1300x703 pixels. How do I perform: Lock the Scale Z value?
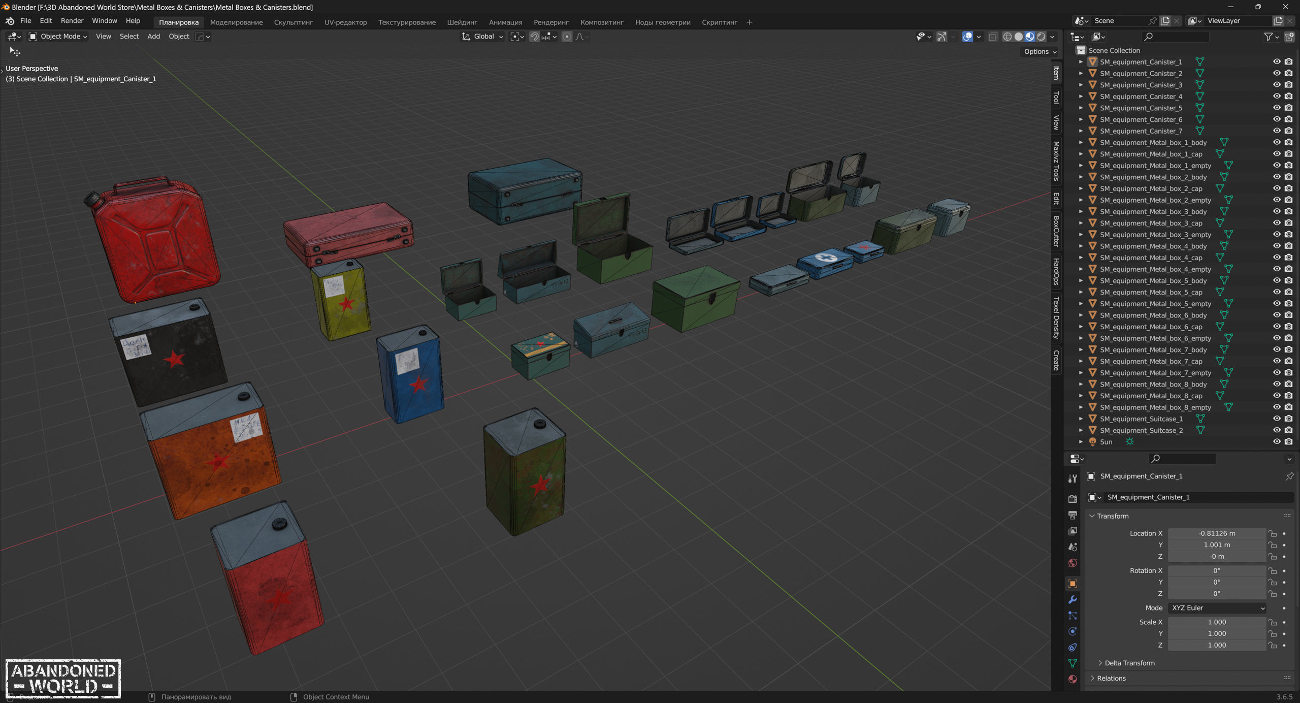(1273, 645)
